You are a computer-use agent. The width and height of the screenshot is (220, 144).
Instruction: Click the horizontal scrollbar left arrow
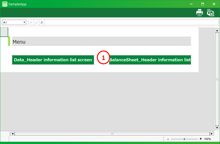(12, 134)
